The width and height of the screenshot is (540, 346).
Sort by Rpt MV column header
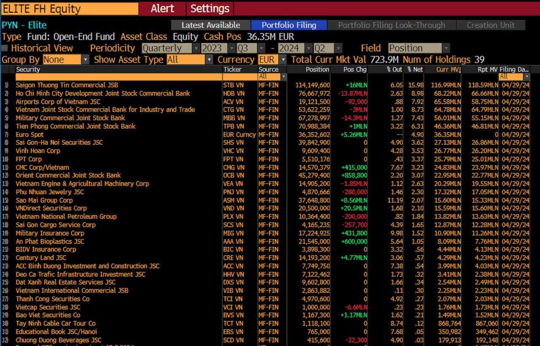coord(487,69)
